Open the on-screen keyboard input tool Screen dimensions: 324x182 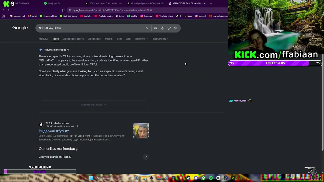[x=156, y=28]
